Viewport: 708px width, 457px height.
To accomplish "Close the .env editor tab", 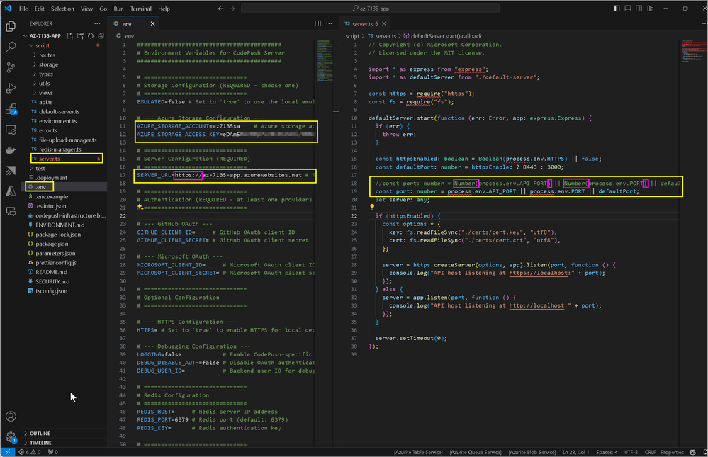I will coord(152,23).
